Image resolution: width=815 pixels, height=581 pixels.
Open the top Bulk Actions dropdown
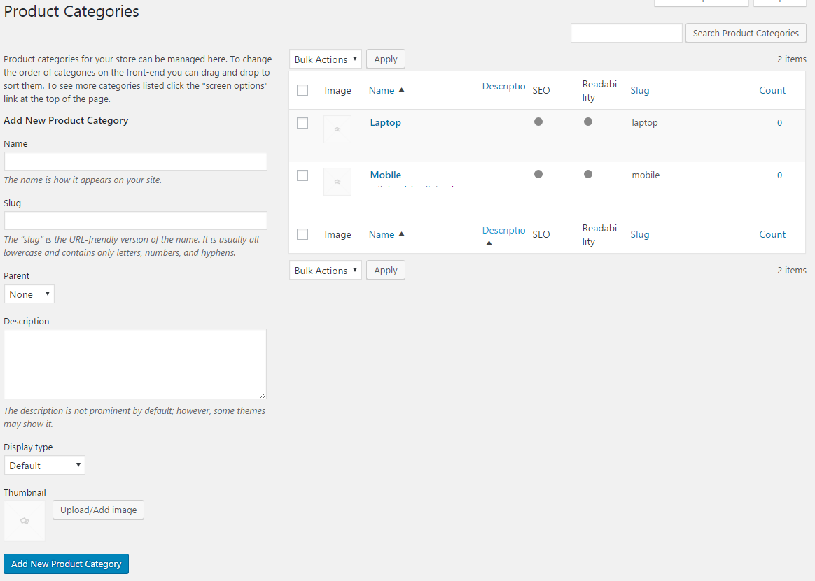tap(326, 59)
